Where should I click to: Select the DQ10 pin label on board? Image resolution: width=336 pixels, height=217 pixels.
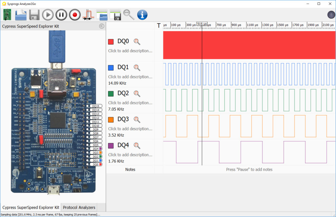96,126
